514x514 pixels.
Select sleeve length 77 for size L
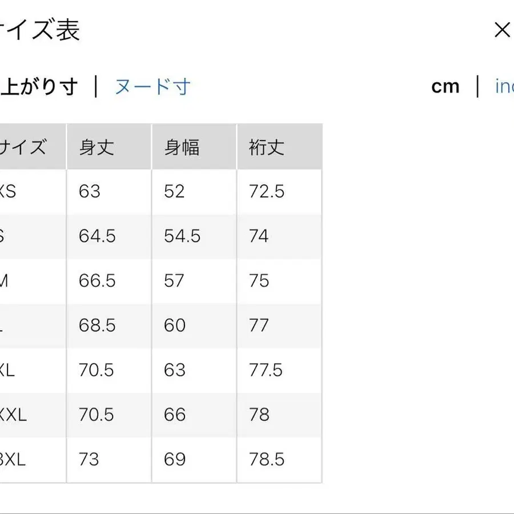coord(259,326)
